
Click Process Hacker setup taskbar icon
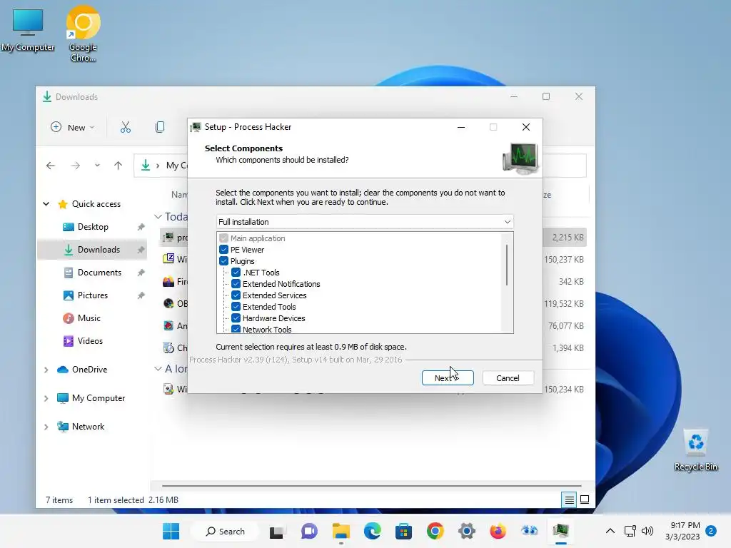[x=561, y=531]
